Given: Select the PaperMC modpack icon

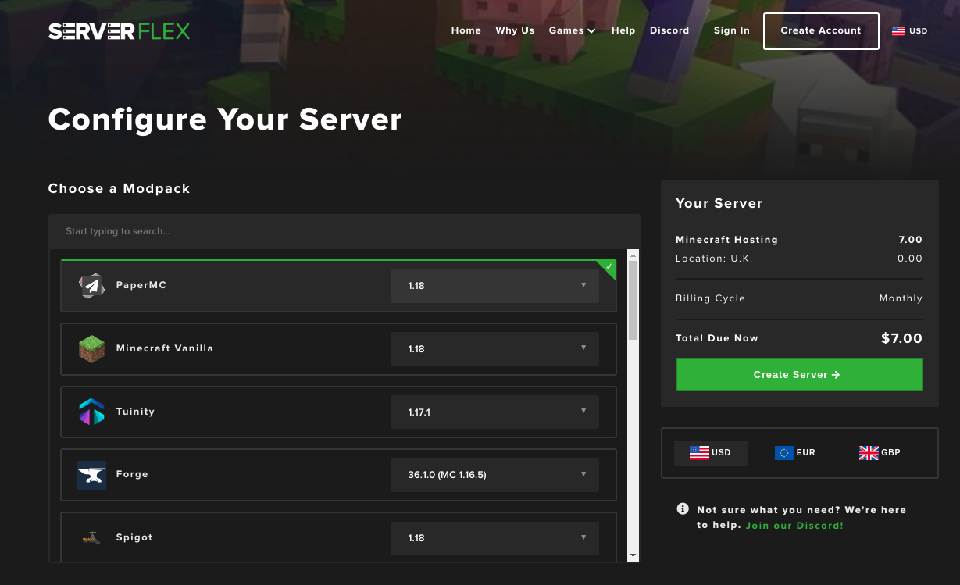Looking at the screenshot, I should coord(91,286).
